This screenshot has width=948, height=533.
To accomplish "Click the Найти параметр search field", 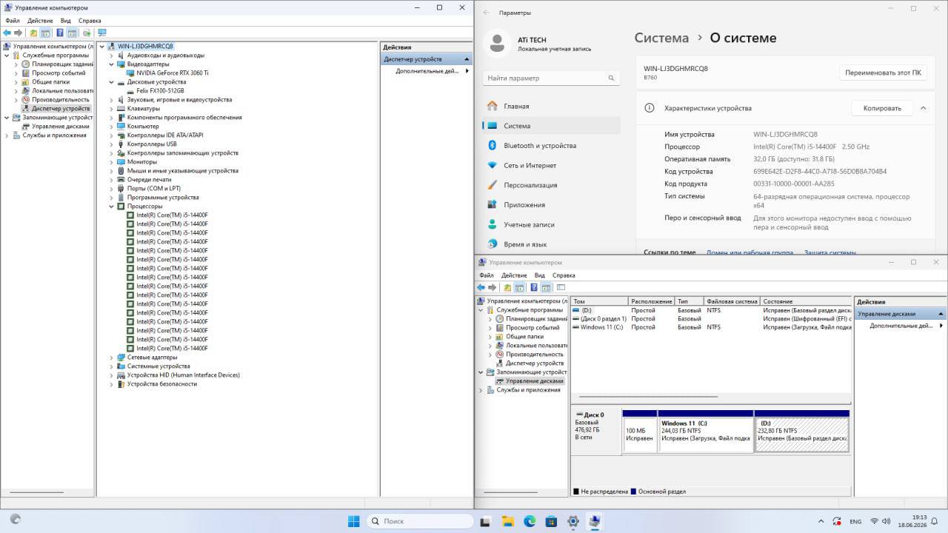I will 552,78.
